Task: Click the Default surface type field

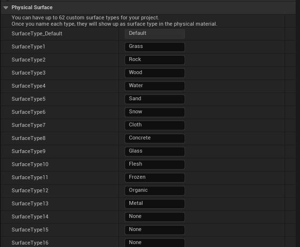Action: [x=155, y=34]
